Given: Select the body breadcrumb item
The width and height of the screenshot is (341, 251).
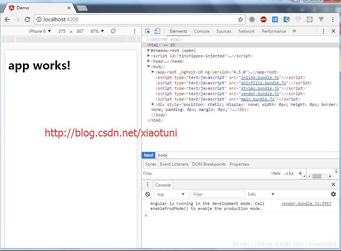Looking at the screenshot, I should coord(163,155).
